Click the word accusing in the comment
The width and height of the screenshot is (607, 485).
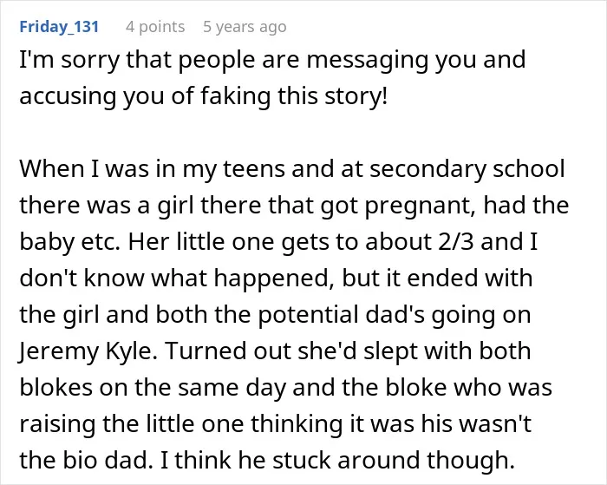coord(68,97)
